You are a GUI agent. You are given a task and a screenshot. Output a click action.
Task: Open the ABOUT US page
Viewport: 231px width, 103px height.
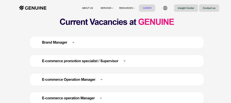pos(88,8)
